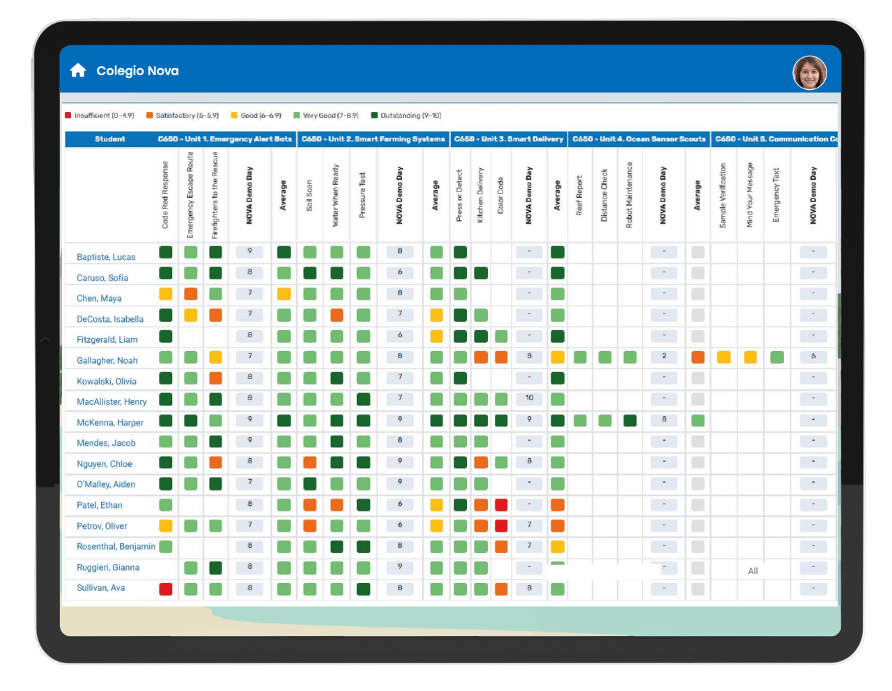Click the home icon in header
Image resolution: width=892 pixels, height=691 pixels.
tap(78, 70)
